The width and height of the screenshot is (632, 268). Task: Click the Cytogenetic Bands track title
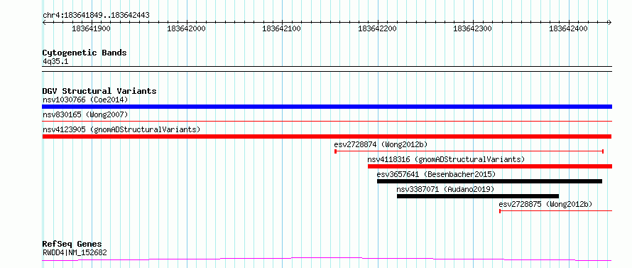point(85,53)
